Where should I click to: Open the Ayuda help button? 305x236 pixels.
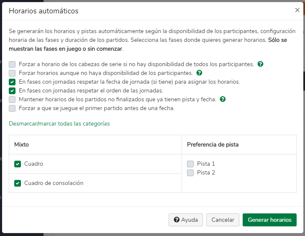[186, 220]
